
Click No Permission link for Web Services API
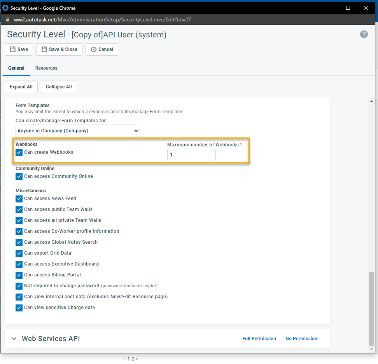point(301,339)
